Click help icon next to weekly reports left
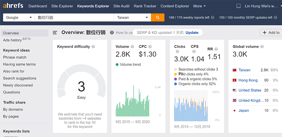 click(x=213, y=18)
